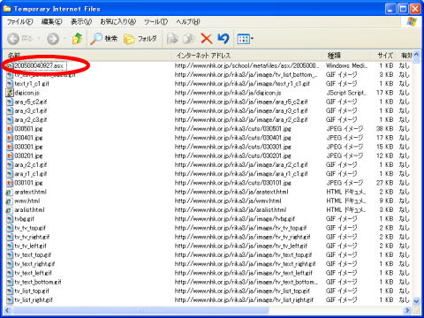Click the aratext.html document icon
The image size is (424, 318).
(10, 192)
